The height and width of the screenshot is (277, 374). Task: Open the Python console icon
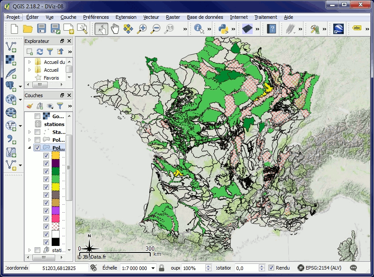pyautogui.click(x=223, y=29)
